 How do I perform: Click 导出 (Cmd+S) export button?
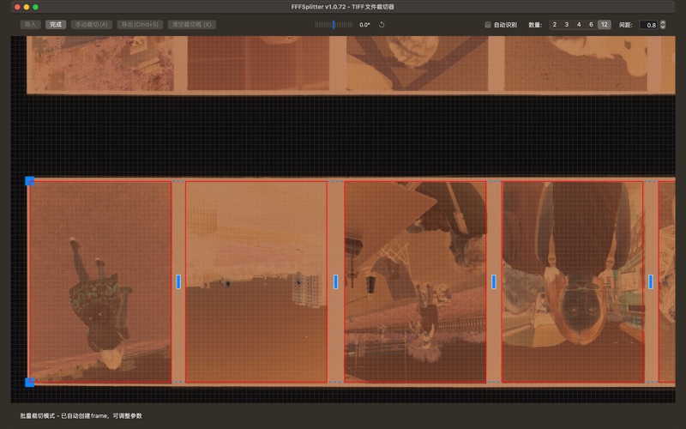point(140,25)
